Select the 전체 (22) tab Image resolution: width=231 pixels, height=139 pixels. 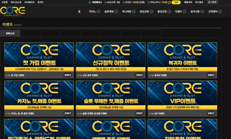coord(10,33)
